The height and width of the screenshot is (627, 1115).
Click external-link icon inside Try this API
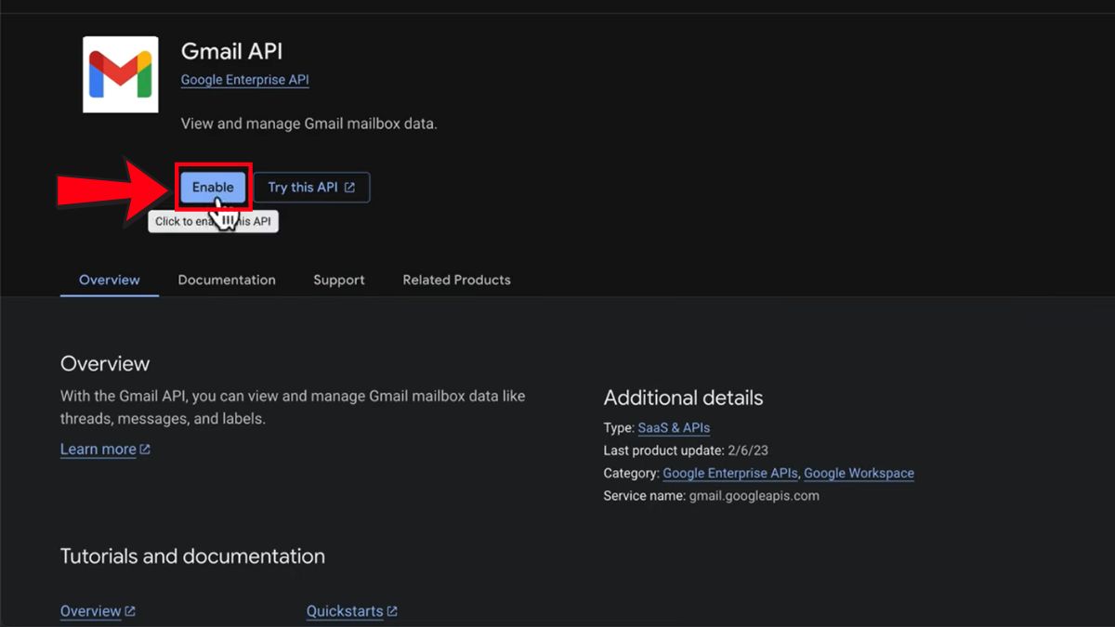[x=349, y=188]
